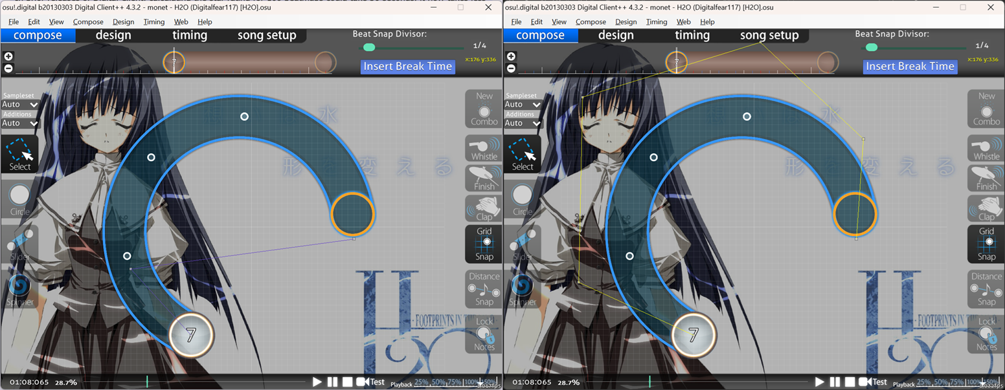1005x390 pixels.
Task: Click timeline zoom-in plus icon, left window
Action: pyautogui.click(x=8, y=57)
